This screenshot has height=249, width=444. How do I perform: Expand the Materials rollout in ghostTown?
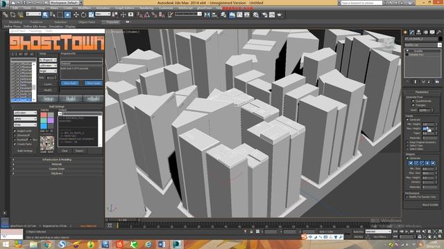tap(57, 164)
